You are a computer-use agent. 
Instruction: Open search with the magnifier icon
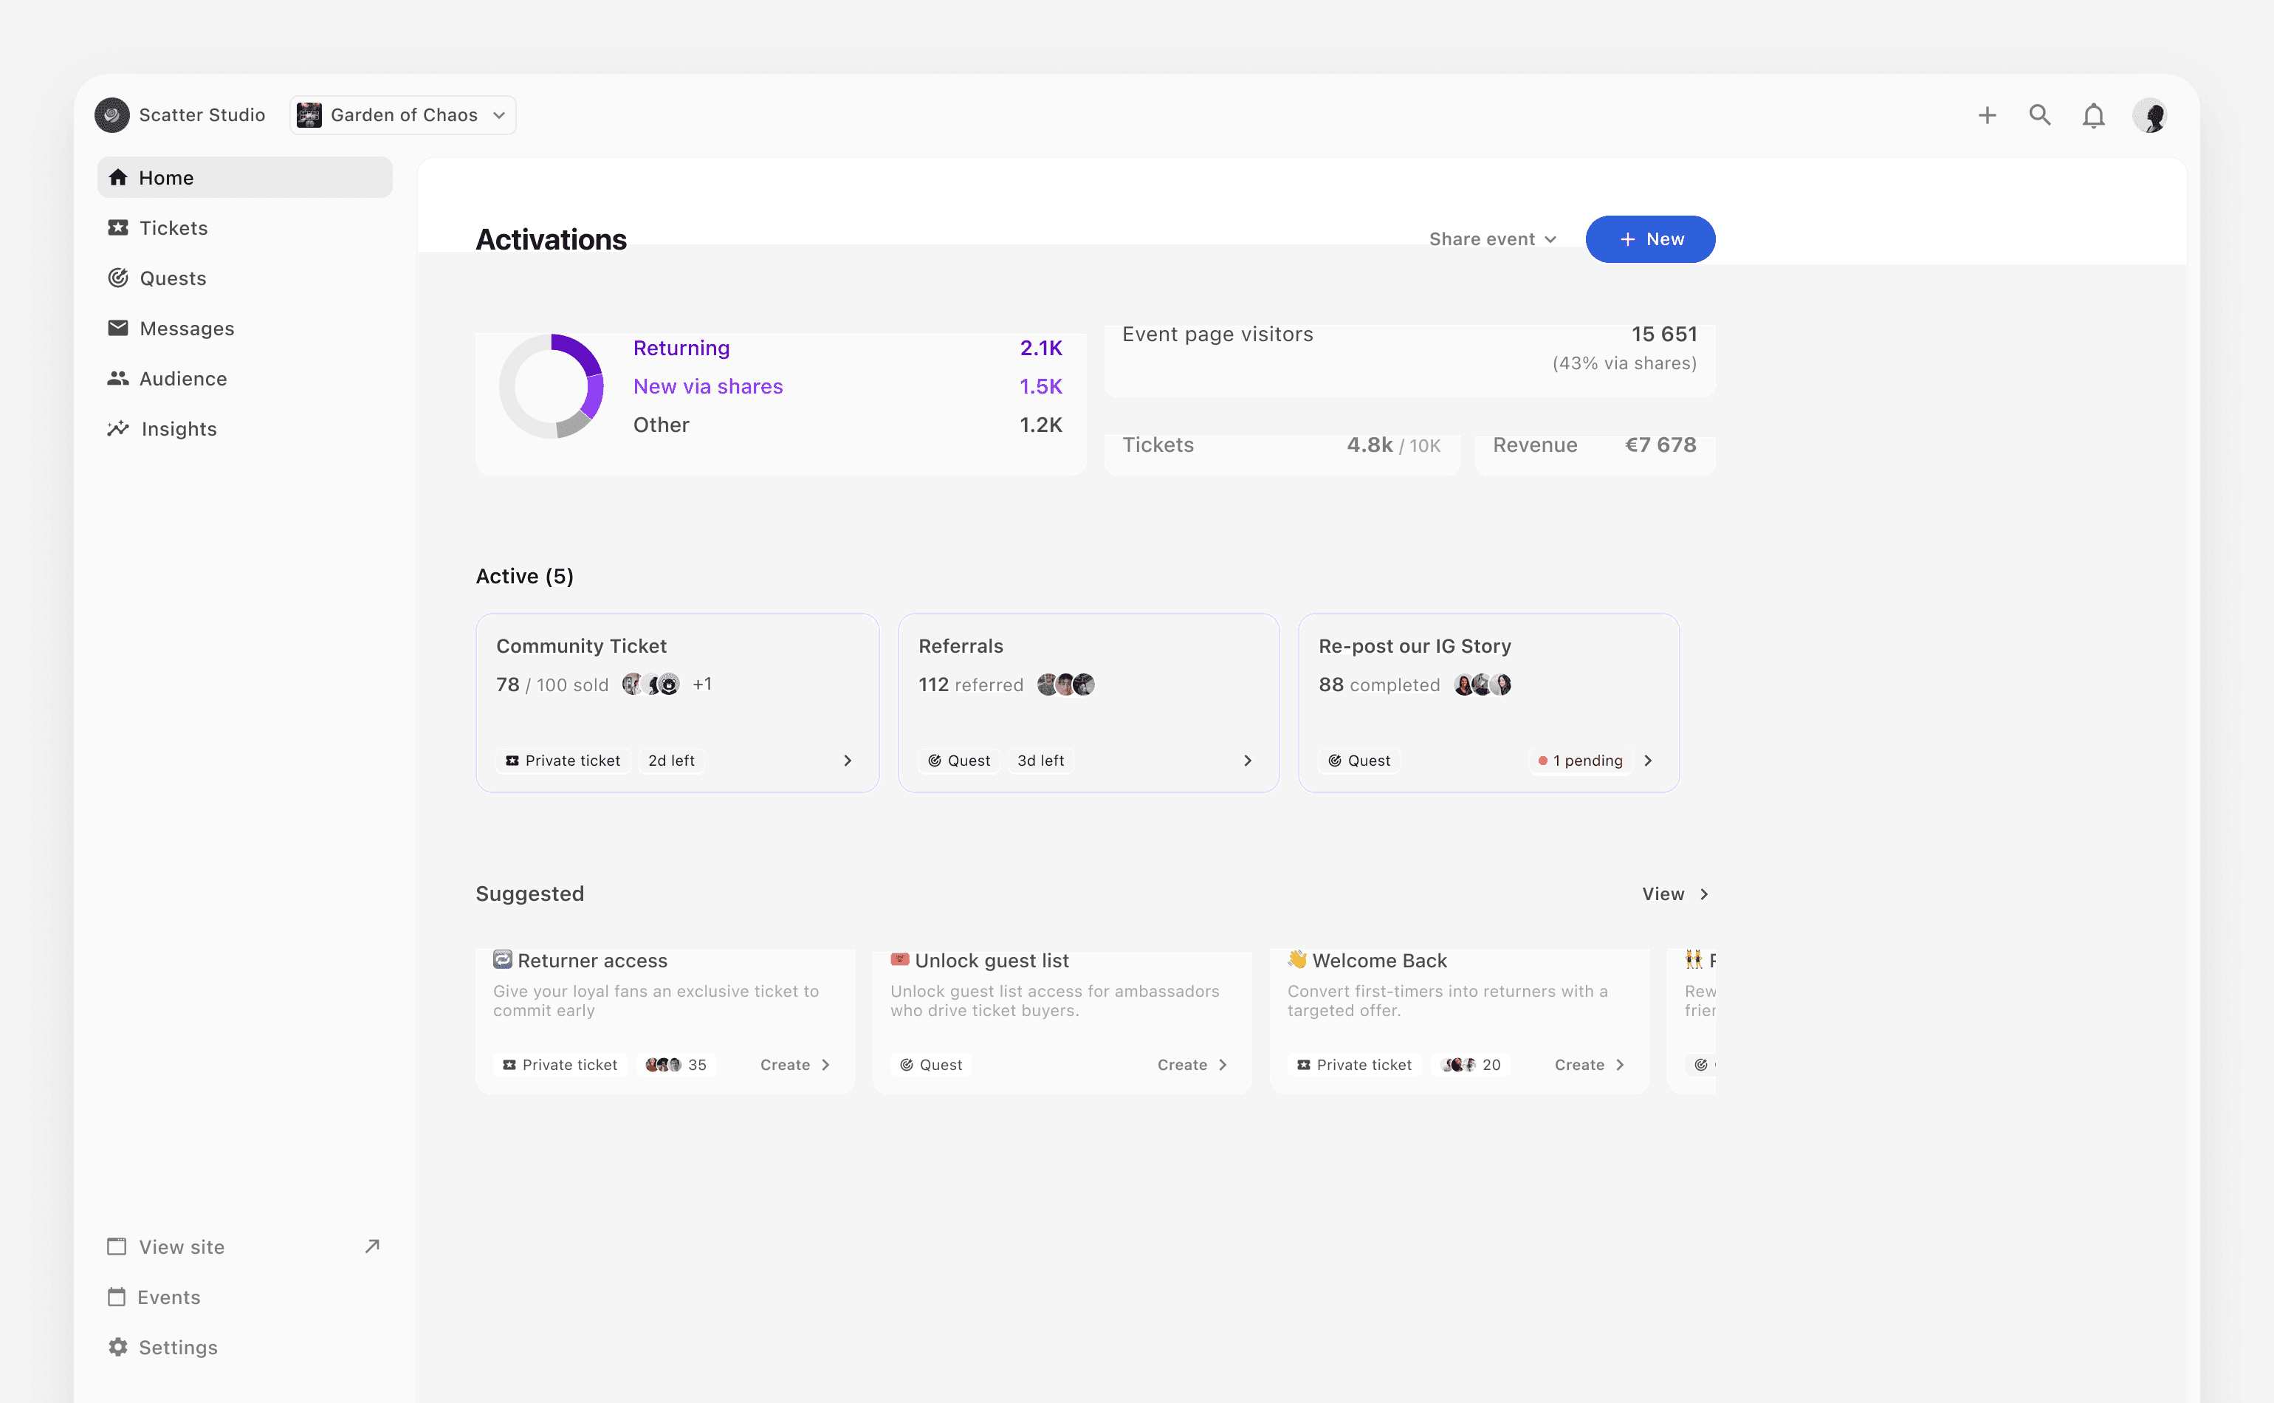tap(2039, 115)
